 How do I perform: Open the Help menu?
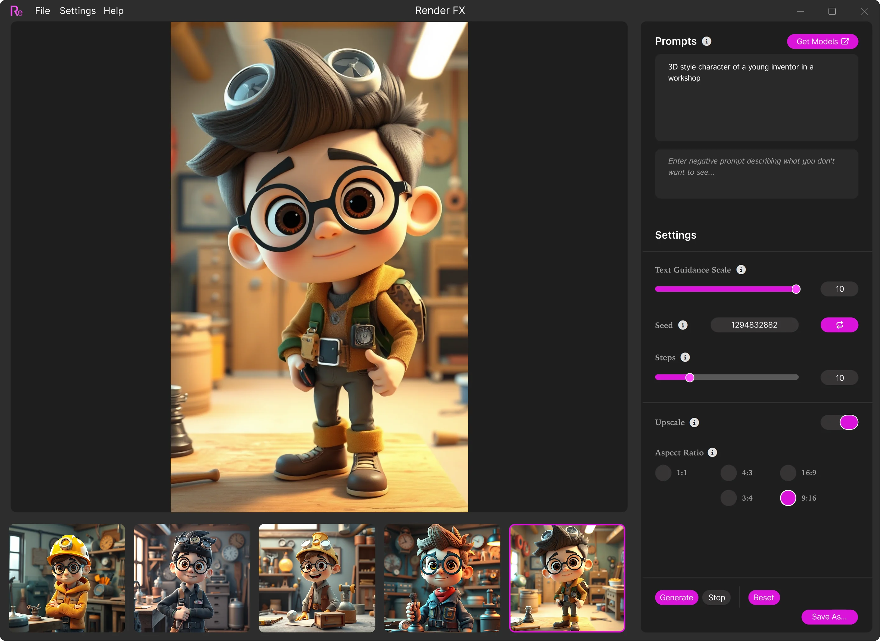click(x=113, y=11)
